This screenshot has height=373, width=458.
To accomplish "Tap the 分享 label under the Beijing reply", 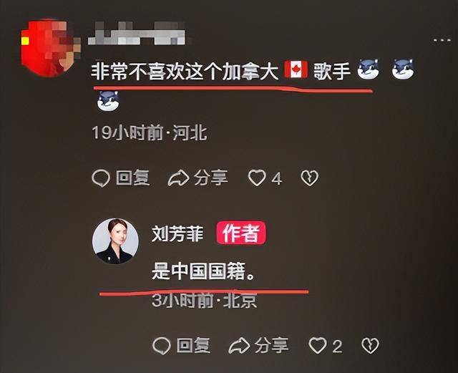I will [x=271, y=346].
